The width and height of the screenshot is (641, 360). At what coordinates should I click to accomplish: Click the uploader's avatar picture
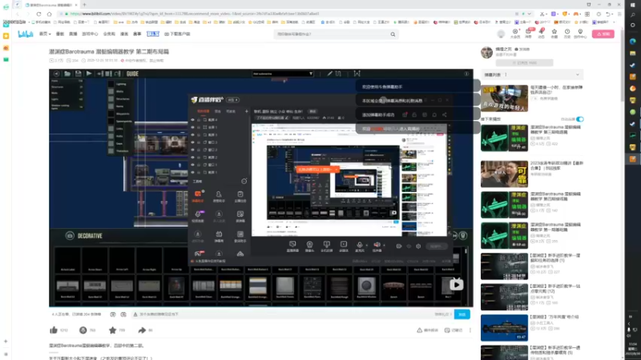point(486,52)
